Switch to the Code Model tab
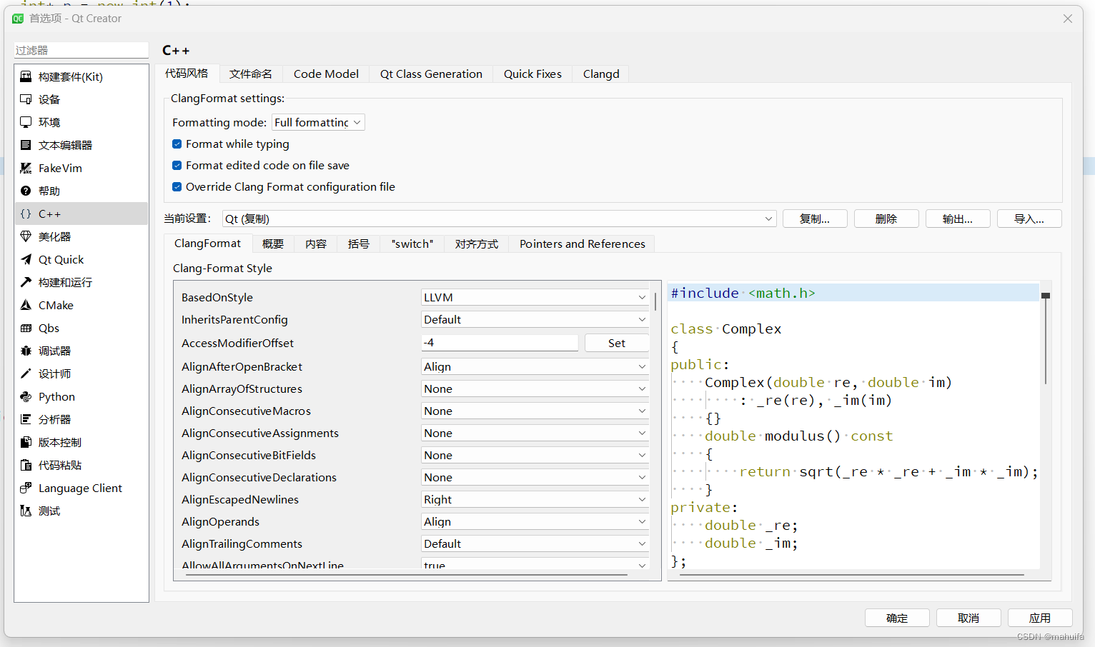 pyautogui.click(x=326, y=74)
